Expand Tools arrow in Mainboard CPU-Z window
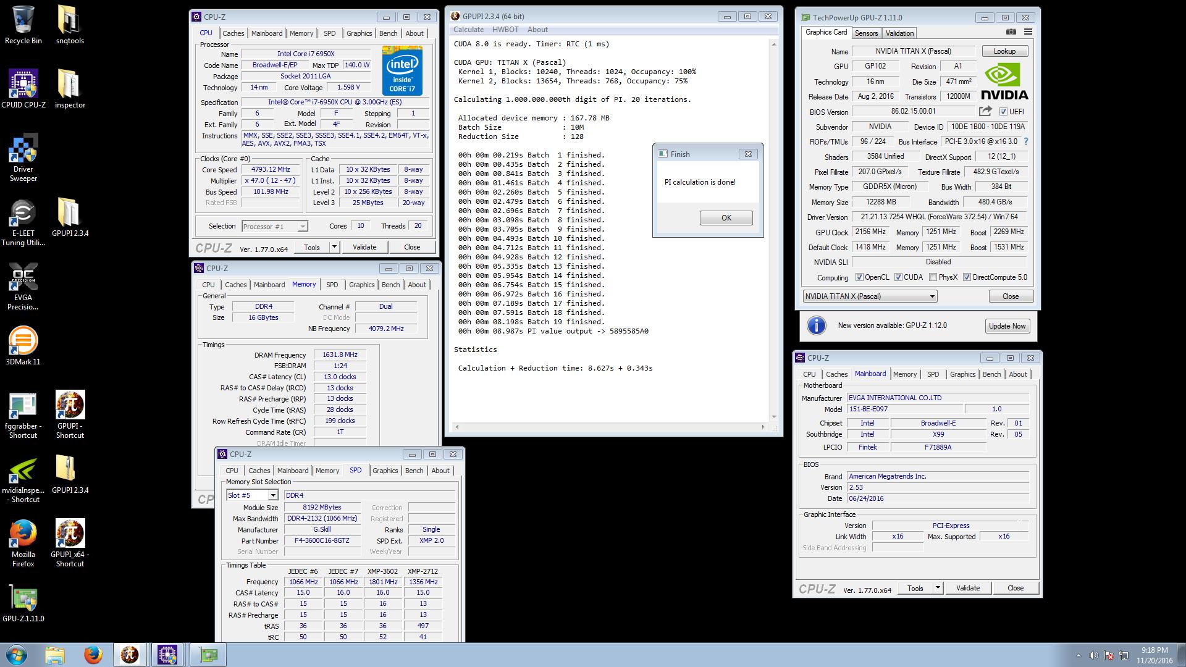The image size is (1186, 667). tap(938, 588)
